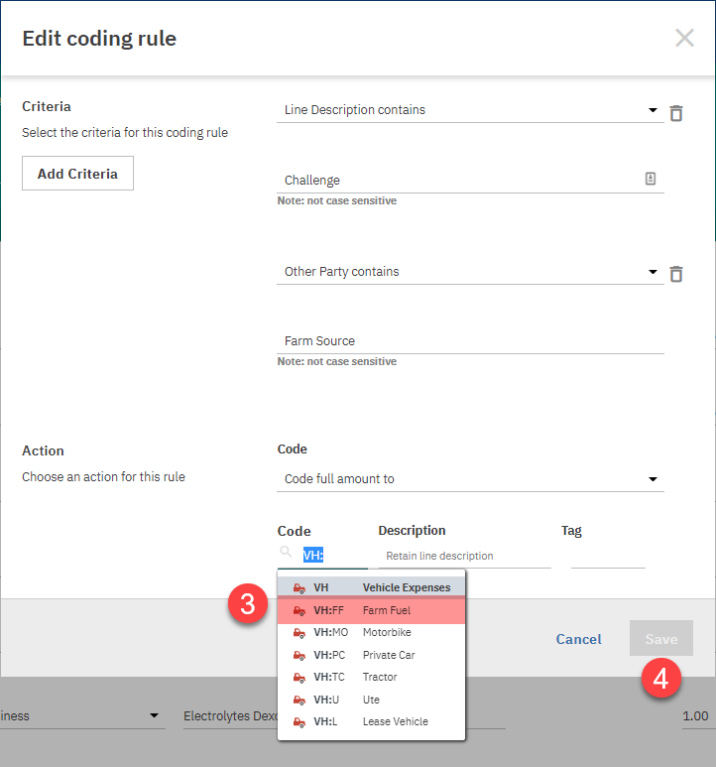
Task: Click the Save button
Action: (660, 639)
